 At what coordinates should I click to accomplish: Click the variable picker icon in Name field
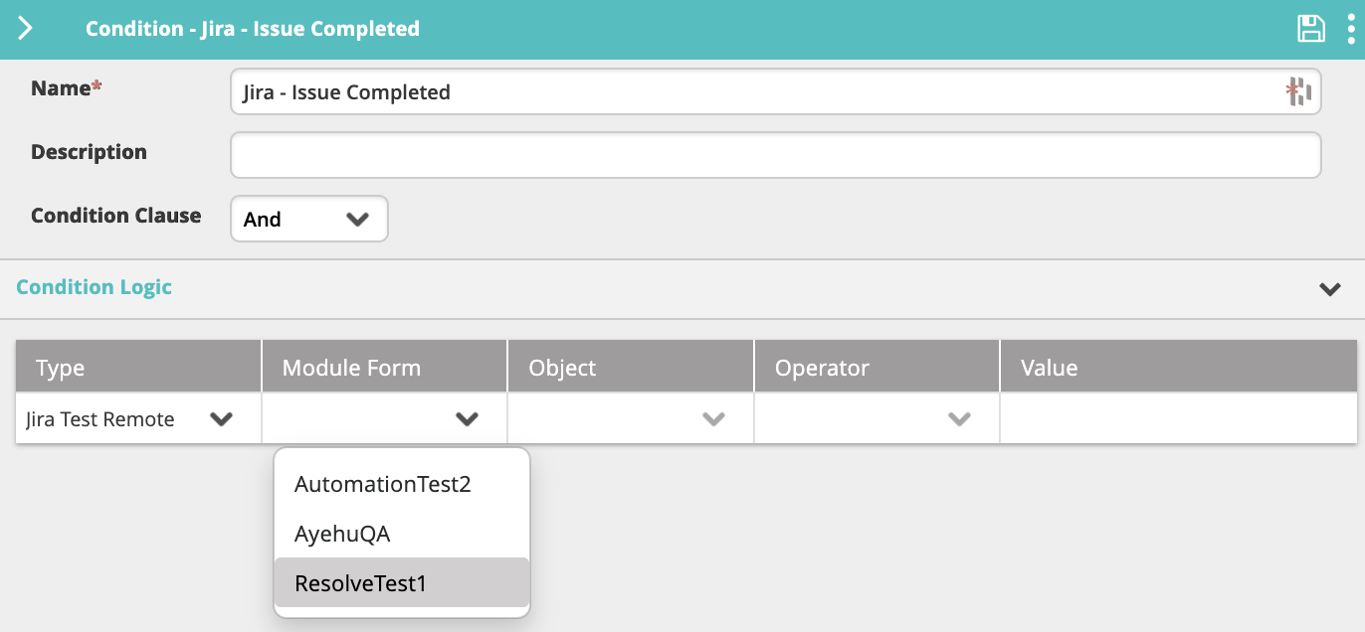[x=1298, y=92]
